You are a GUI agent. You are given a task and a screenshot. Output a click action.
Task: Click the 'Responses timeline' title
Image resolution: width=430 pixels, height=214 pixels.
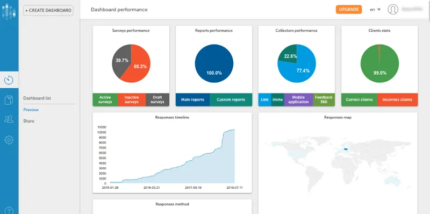coord(172,117)
